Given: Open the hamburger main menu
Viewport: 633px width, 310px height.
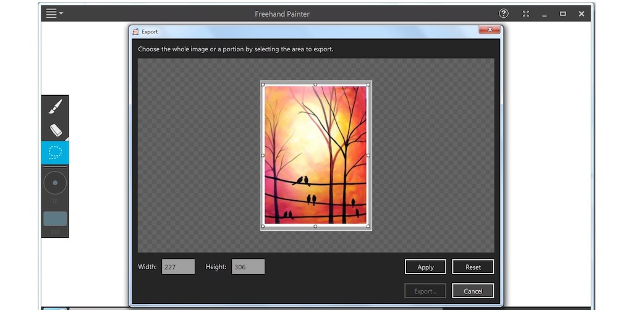Looking at the screenshot, I should (x=54, y=14).
